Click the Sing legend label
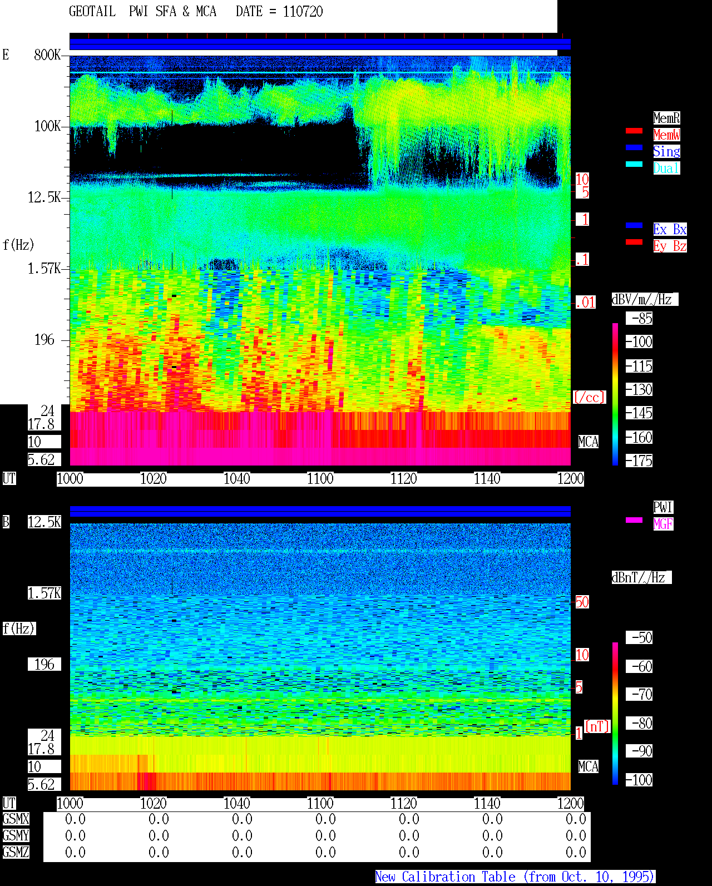The height and width of the screenshot is (886, 712). pyautogui.click(x=666, y=151)
